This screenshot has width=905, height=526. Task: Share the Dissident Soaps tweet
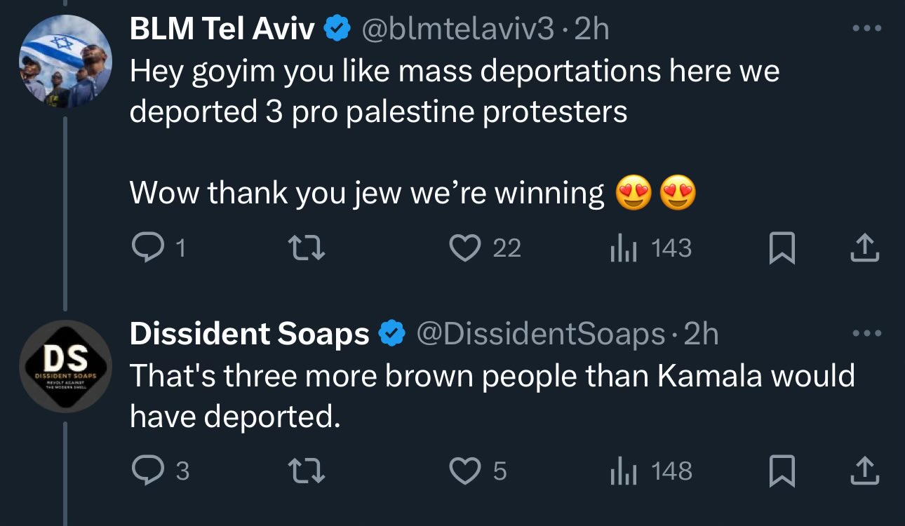pos(865,471)
